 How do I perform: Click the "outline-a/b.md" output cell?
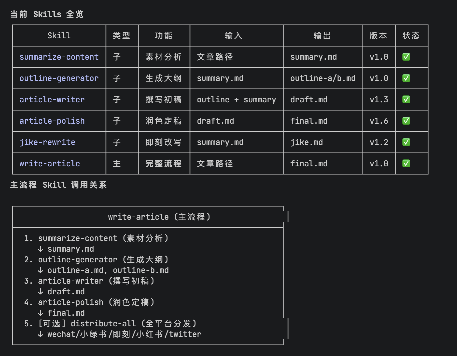point(323,78)
